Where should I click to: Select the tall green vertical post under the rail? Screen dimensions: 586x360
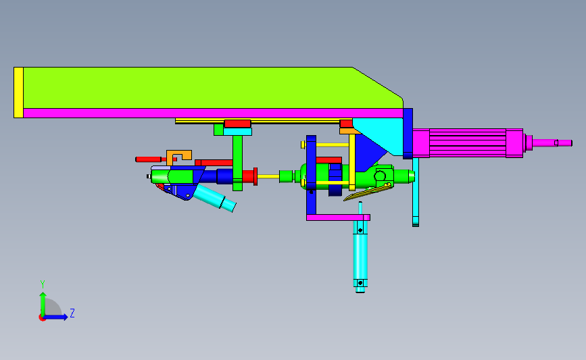(x=237, y=163)
